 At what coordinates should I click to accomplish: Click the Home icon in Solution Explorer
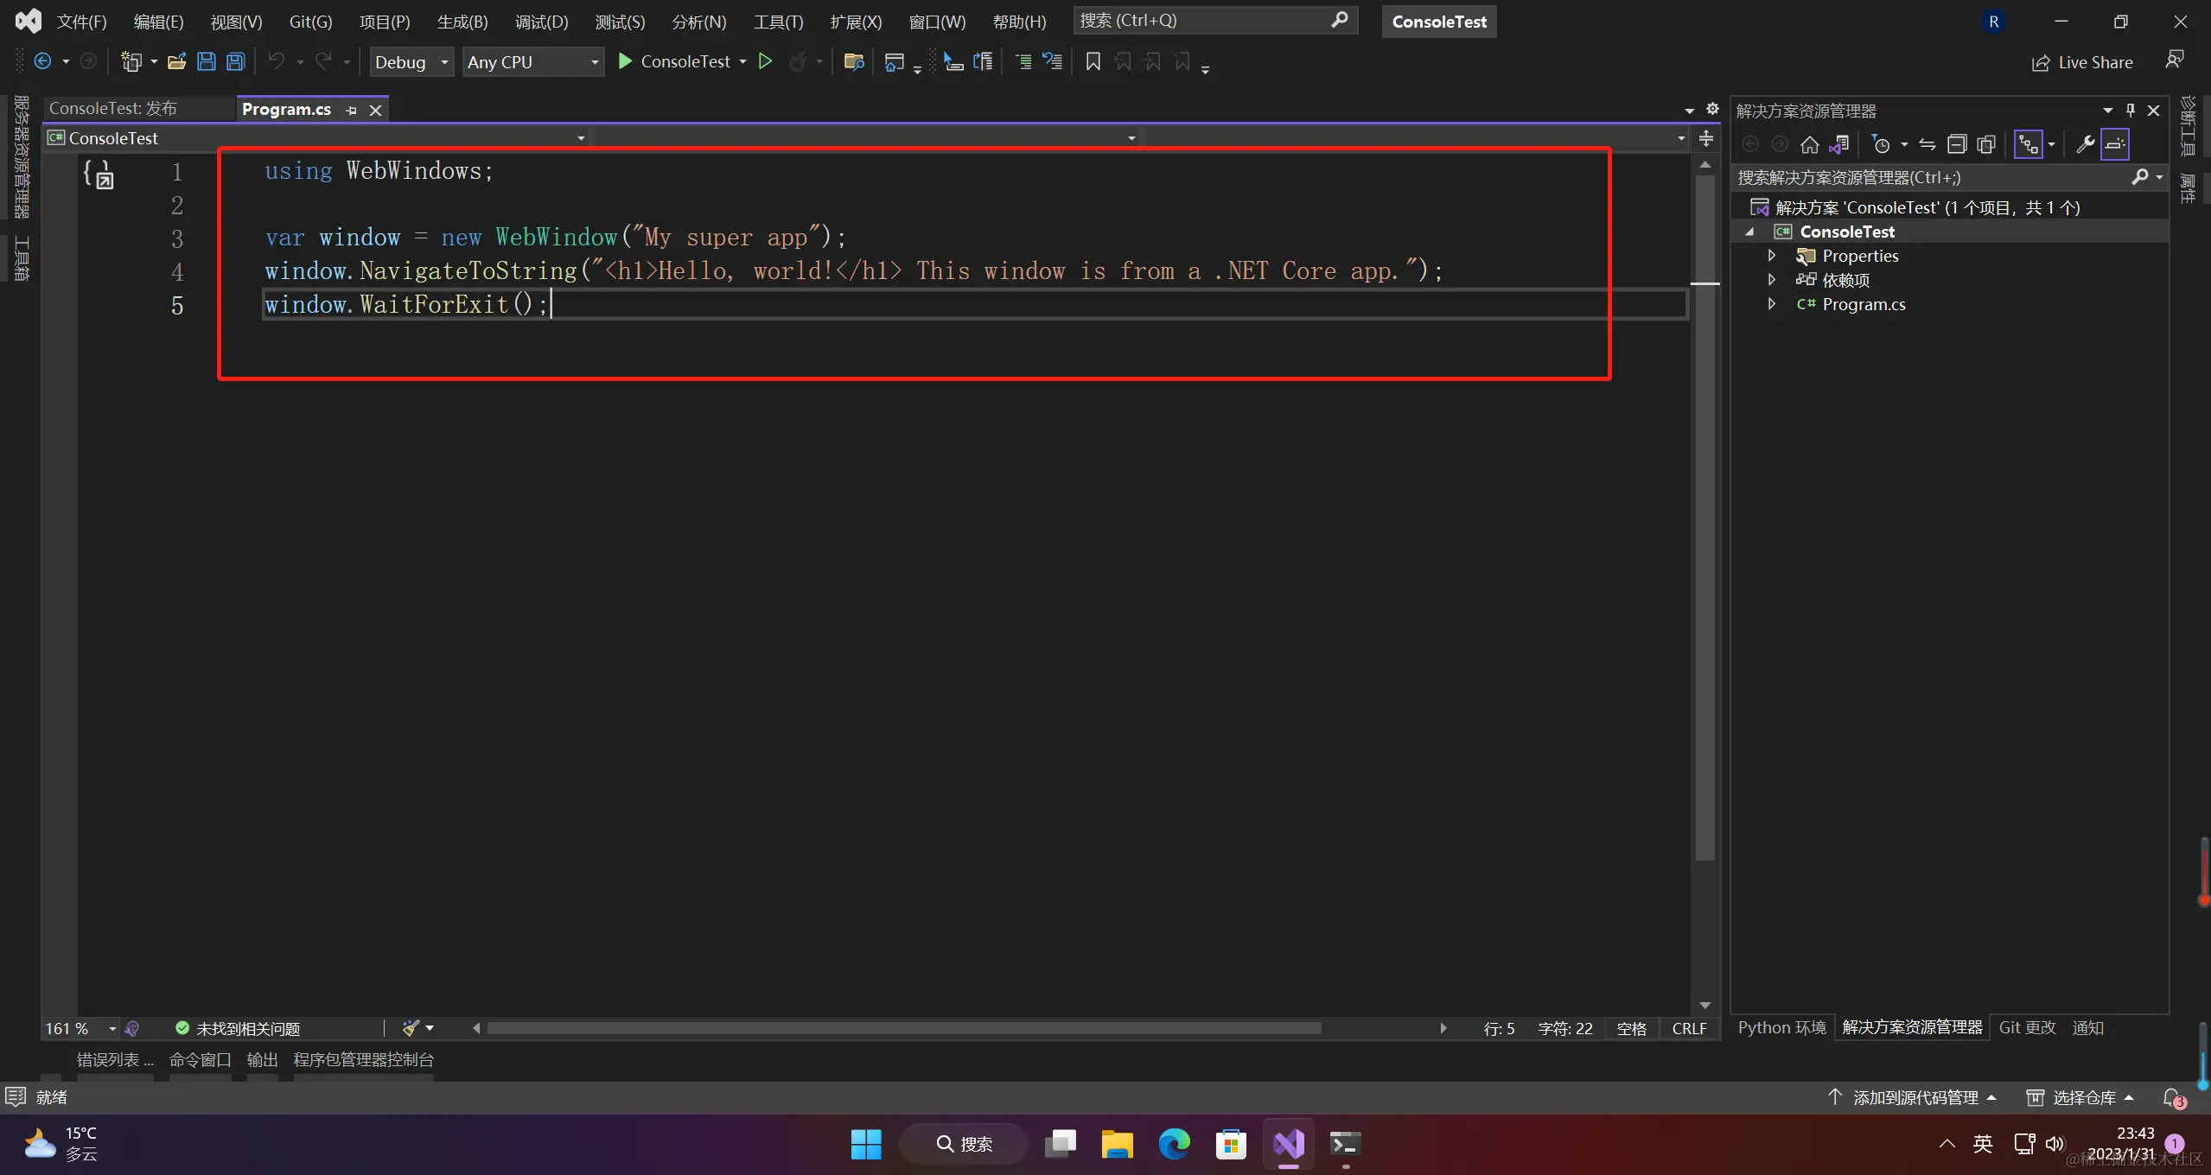[1809, 144]
